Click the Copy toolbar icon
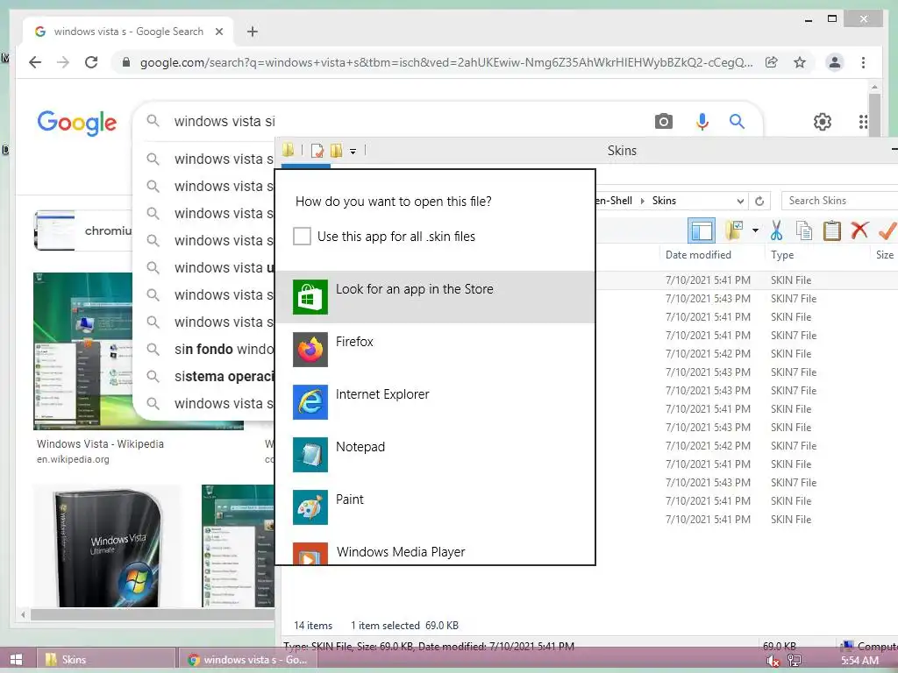This screenshot has height=673, width=898. [x=804, y=230]
